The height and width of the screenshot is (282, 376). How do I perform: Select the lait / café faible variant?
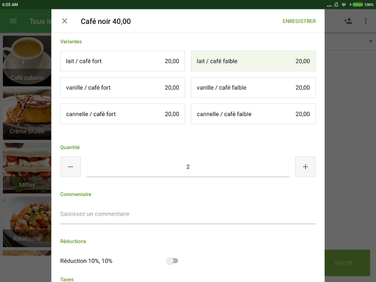(253, 61)
